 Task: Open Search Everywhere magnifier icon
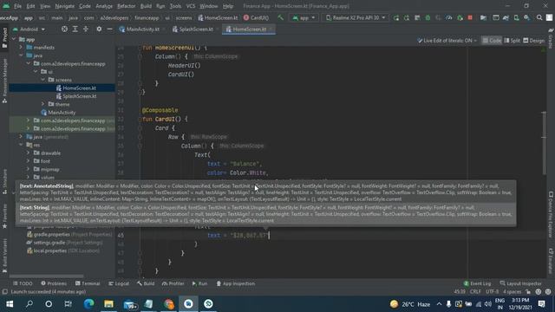tap(539, 17)
